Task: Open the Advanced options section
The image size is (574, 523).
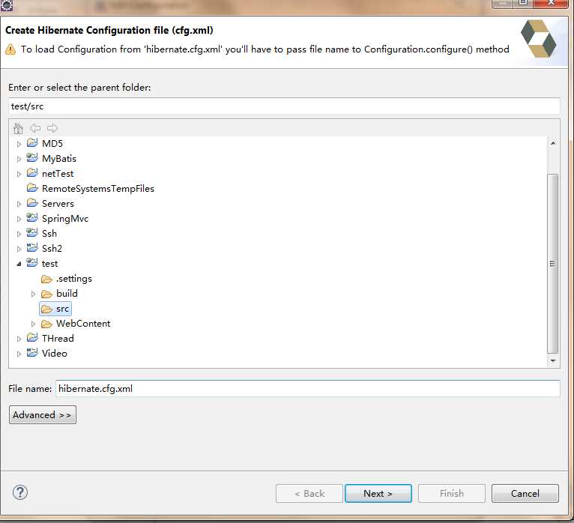Action: click(43, 414)
